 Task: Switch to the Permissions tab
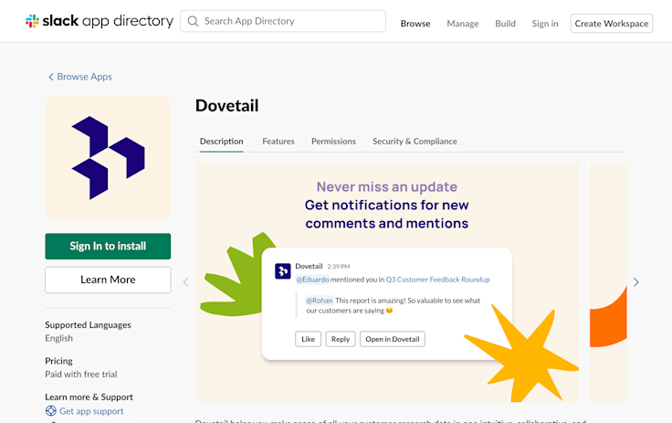pos(333,142)
